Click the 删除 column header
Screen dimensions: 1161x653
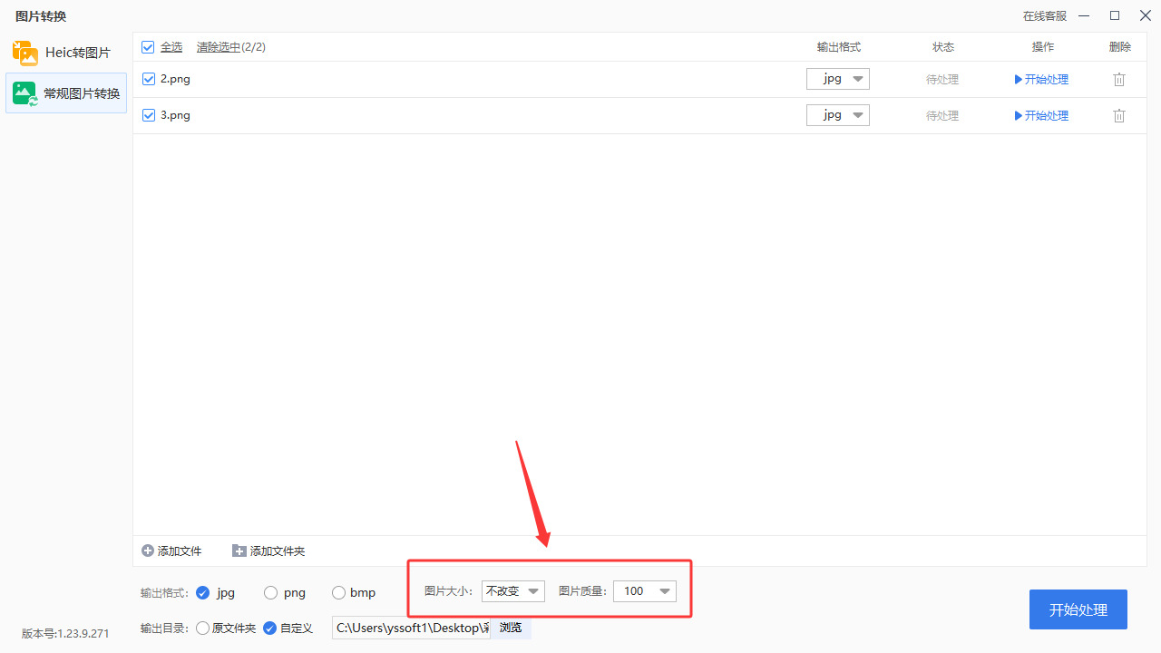(x=1120, y=47)
